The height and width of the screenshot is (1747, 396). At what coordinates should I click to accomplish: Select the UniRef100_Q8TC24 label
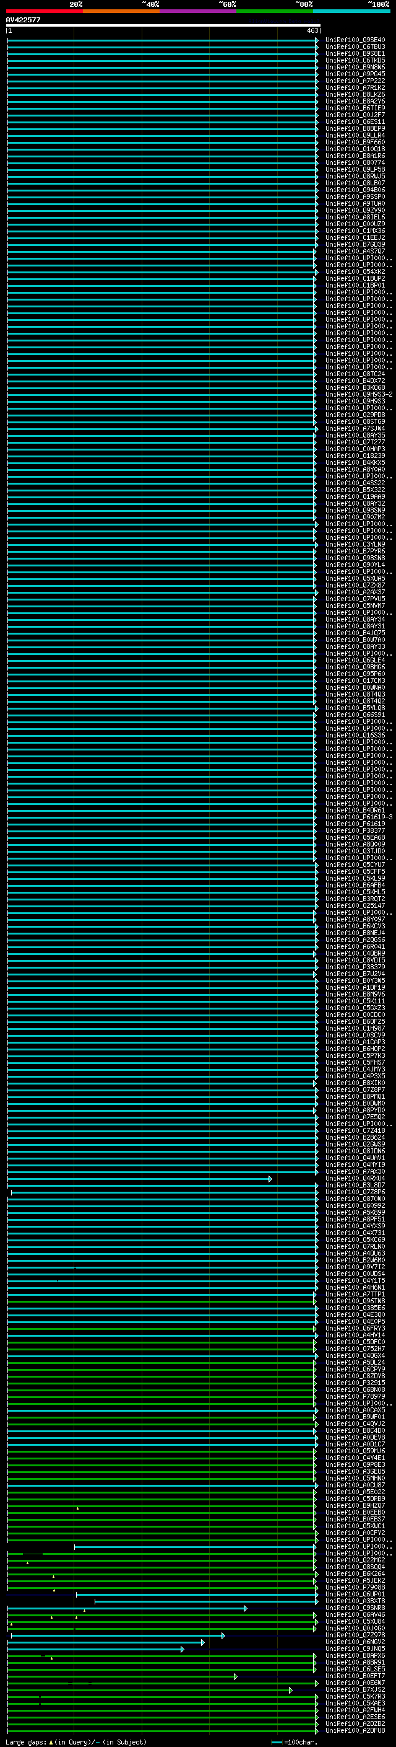(x=355, y=374)
